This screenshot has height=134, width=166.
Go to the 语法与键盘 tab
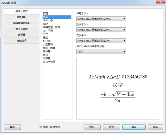(x=21, y=29)
